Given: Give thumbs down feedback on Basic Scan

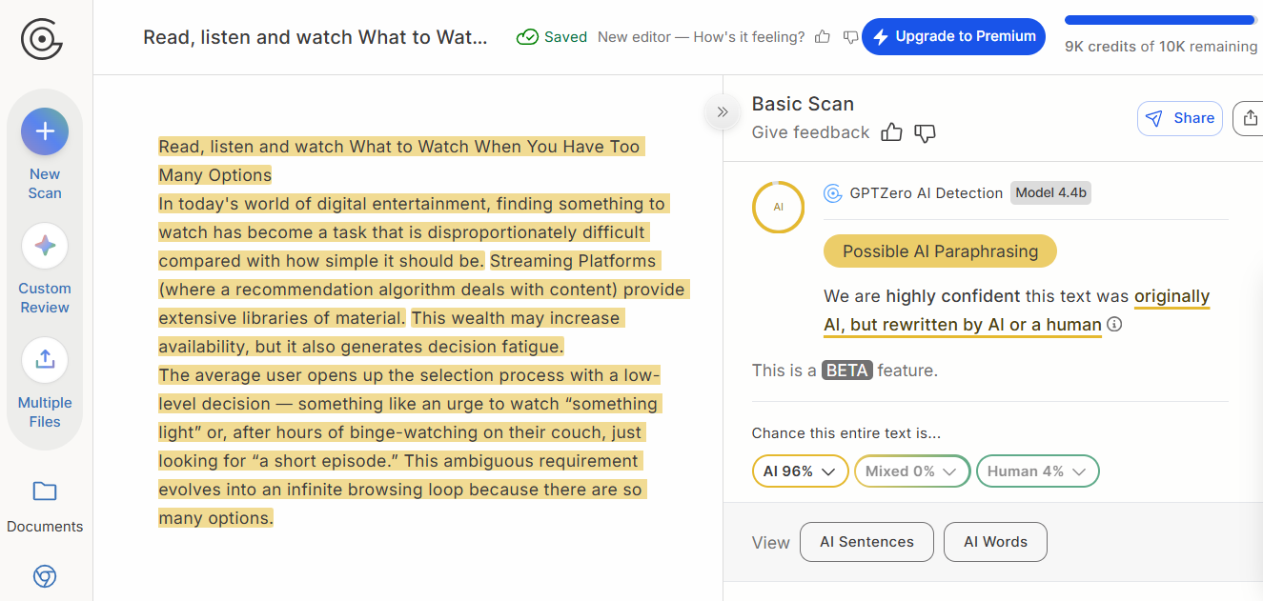Looking at the screenshot, I should [x=925, y=132].
